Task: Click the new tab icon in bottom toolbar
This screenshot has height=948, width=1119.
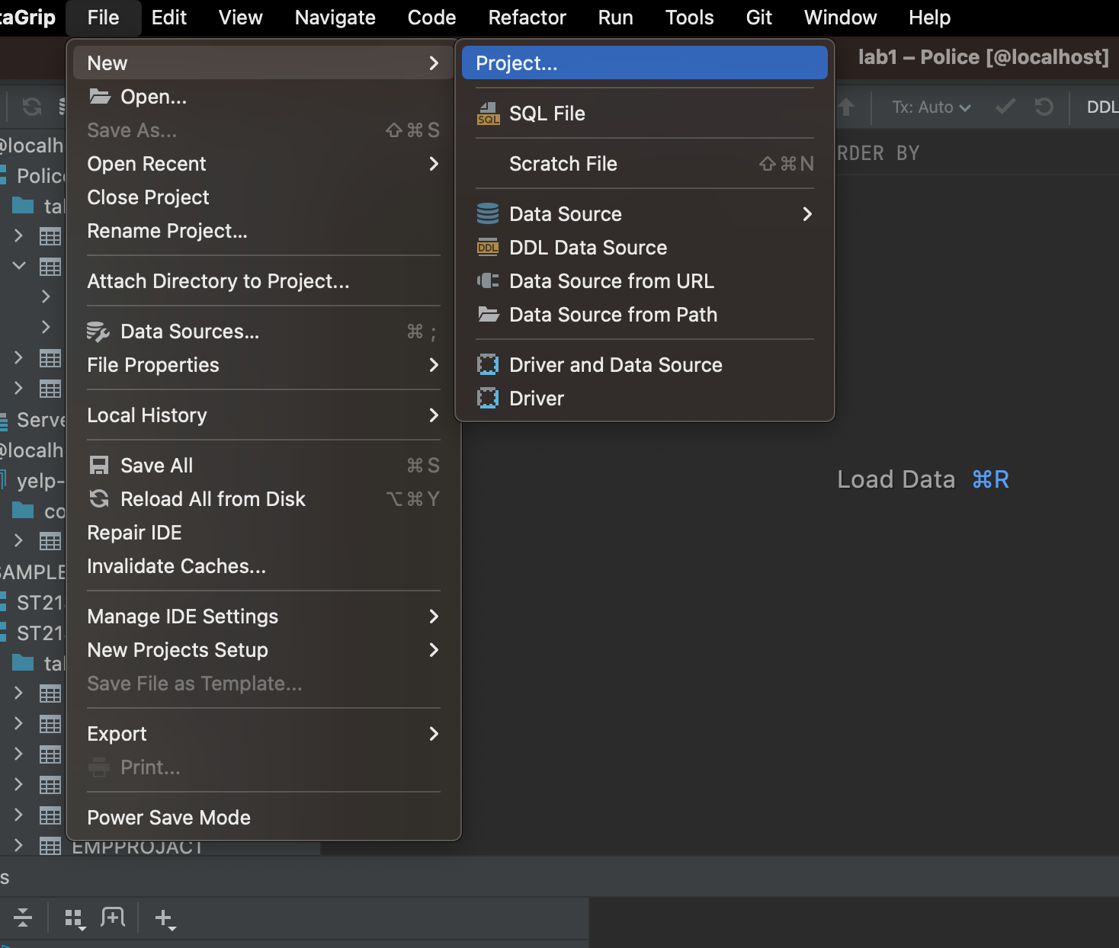Action: coord(113,918)
